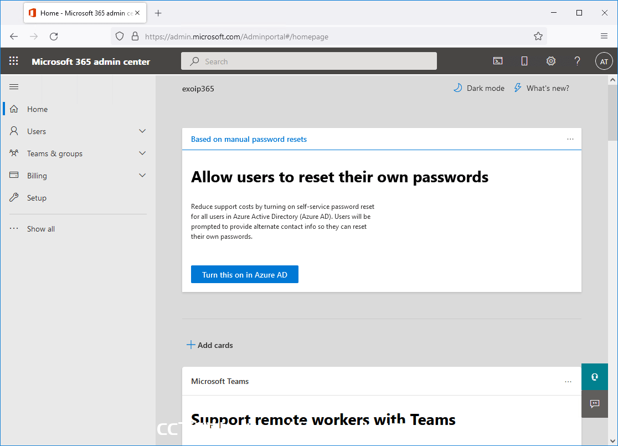Click the browser address bar URL
This screenshot has width=618, height=446.
tap(236, 37)
